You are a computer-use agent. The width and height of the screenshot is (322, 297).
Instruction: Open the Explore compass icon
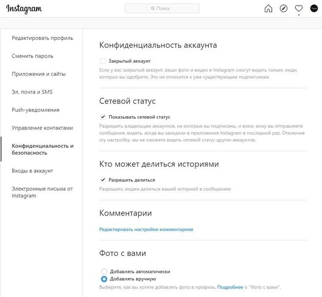(283, 8)
